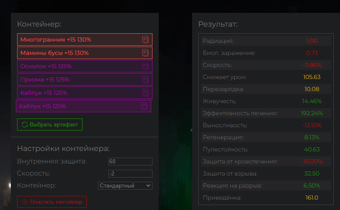Select the highlighted last Каблук +15 125% entry

click(83, 106)
